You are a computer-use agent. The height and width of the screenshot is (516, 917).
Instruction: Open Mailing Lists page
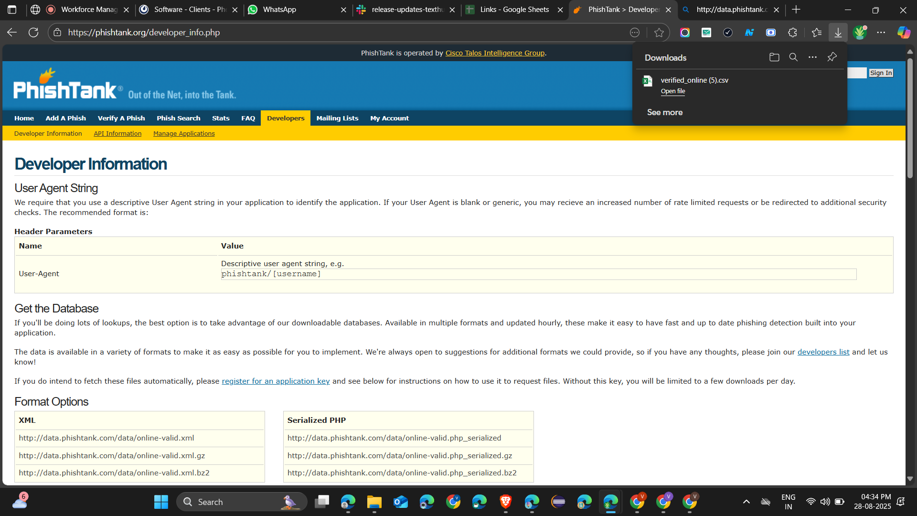coord(337,118)
